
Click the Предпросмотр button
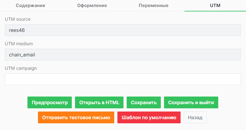[x=49, y=102]
